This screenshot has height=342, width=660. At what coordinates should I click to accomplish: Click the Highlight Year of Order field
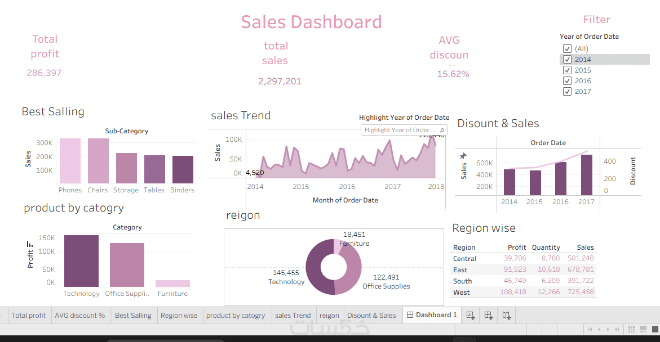coord(400,130)
